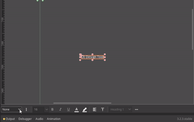
Task: Toggle underline formatting
Action: click(69, 109)
